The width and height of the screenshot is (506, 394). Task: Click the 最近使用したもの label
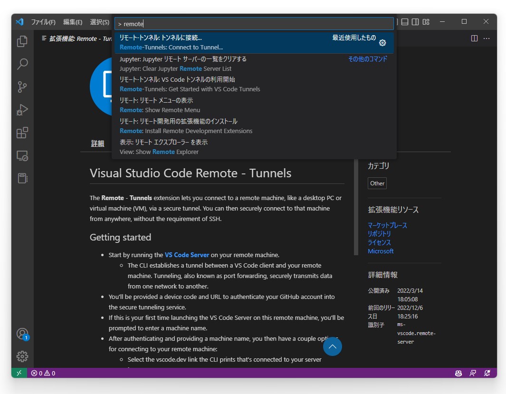354,38
